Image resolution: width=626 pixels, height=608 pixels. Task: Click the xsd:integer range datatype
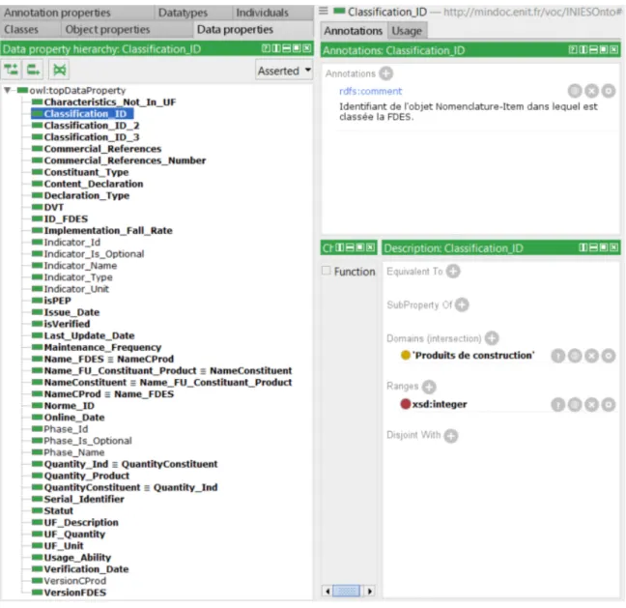click(x=440, y=404)
